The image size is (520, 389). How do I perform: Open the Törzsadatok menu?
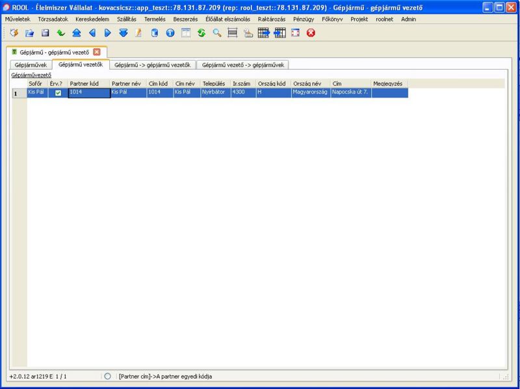point(53,19)
